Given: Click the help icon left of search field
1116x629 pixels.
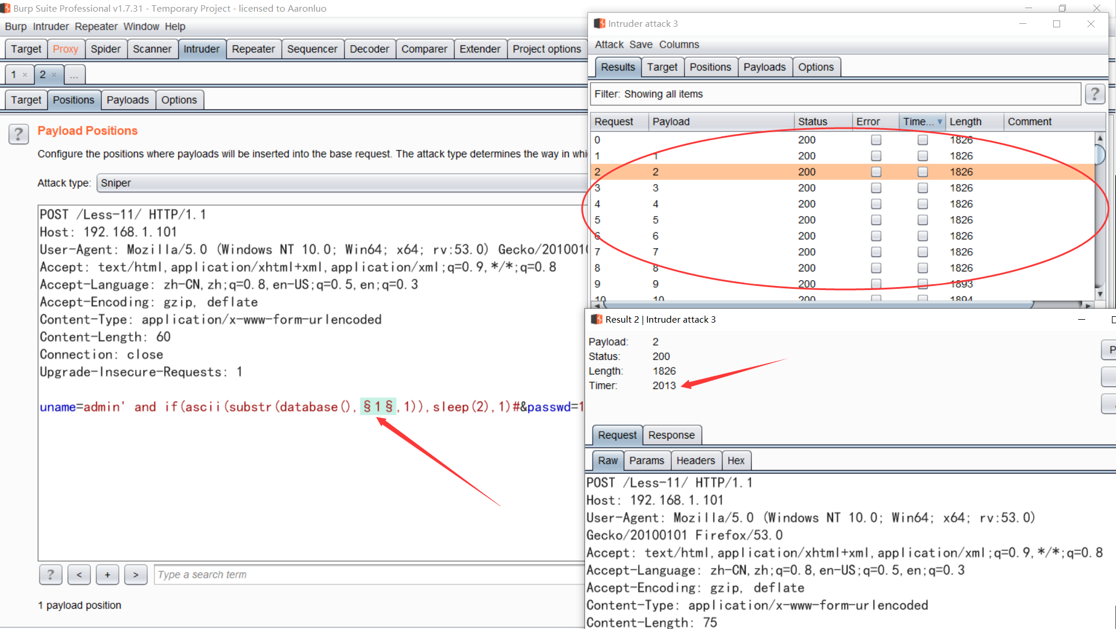Looking at the screenshot, I should 50,575.
